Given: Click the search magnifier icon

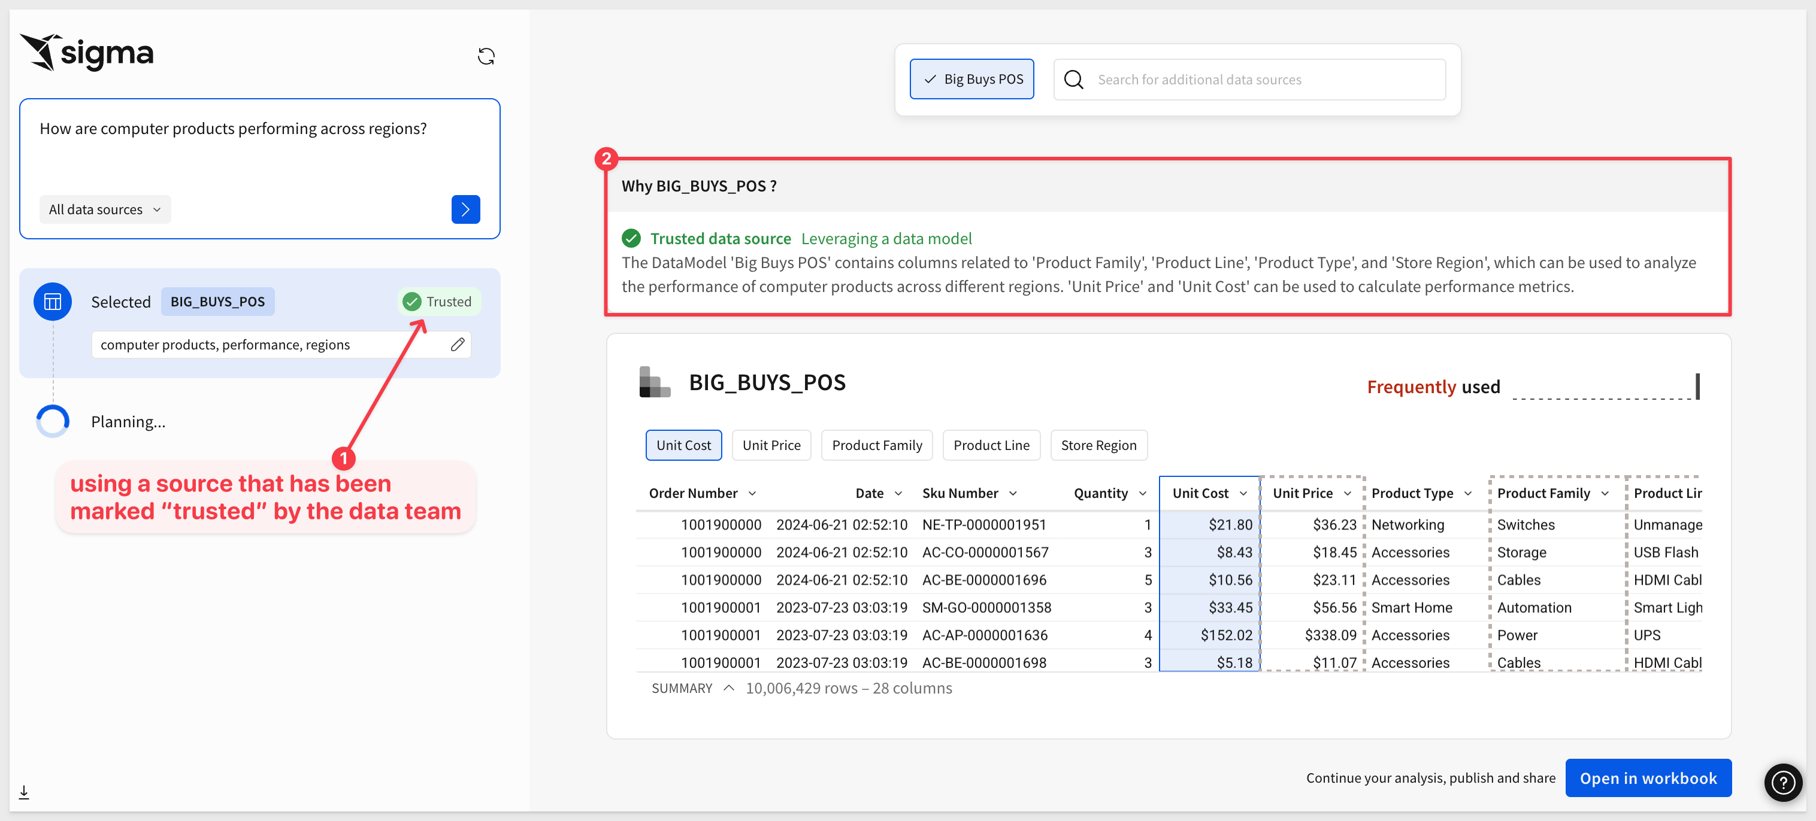Looking at the screenshot, I should point(1073,80).
